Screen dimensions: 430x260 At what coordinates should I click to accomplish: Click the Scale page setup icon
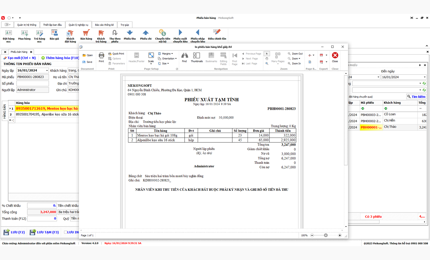coord(151,57)
